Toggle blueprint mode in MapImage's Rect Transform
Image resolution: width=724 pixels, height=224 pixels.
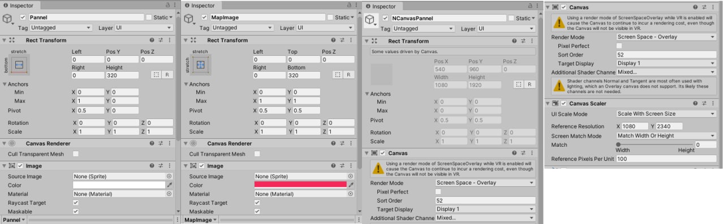point(337,75)
